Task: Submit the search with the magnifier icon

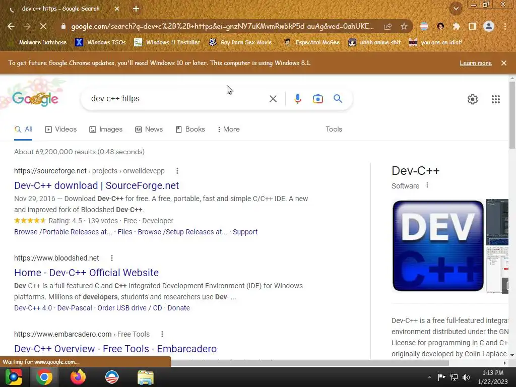Action: 338,98
